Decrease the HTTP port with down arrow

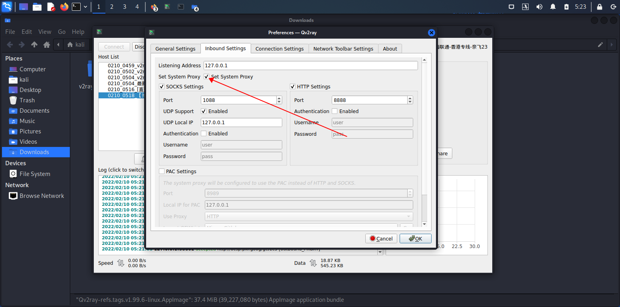click(410, 102)
